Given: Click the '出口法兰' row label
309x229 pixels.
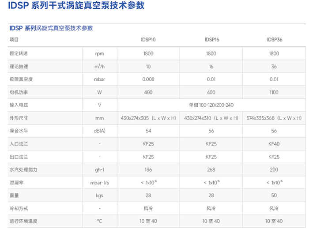Looking at the screenshot, I should [x=19, y=157].
